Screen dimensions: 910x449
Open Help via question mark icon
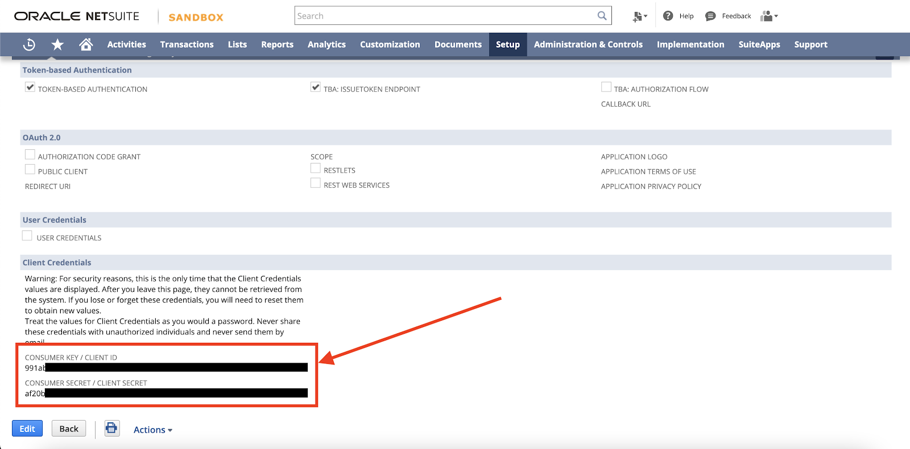pyautogui.click(x=668, y=16)
